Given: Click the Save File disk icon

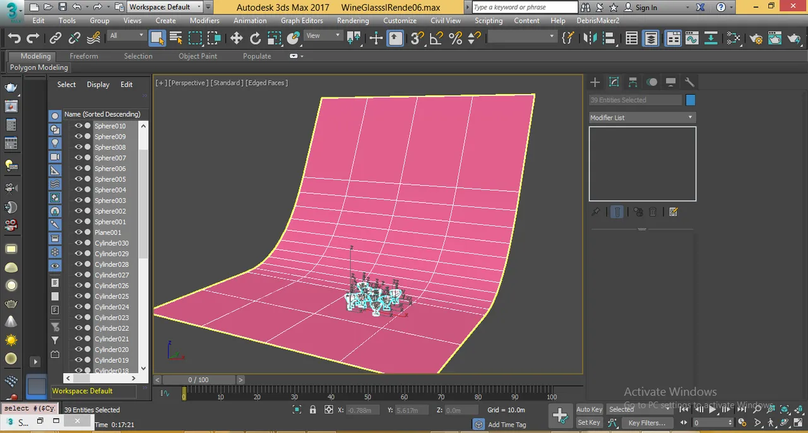Looking at the screenshot, I should 62,7.
